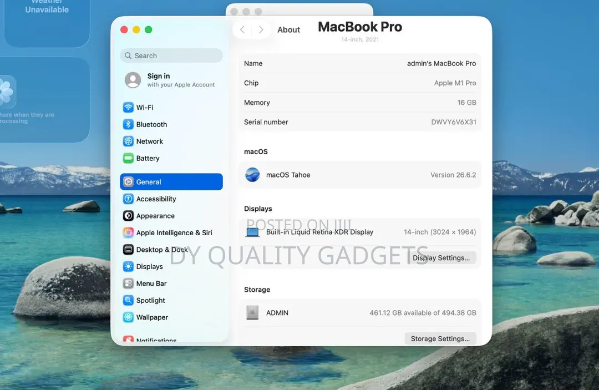
Task: Click the Apple Account avatar icon
Action: tap(133, 80)
